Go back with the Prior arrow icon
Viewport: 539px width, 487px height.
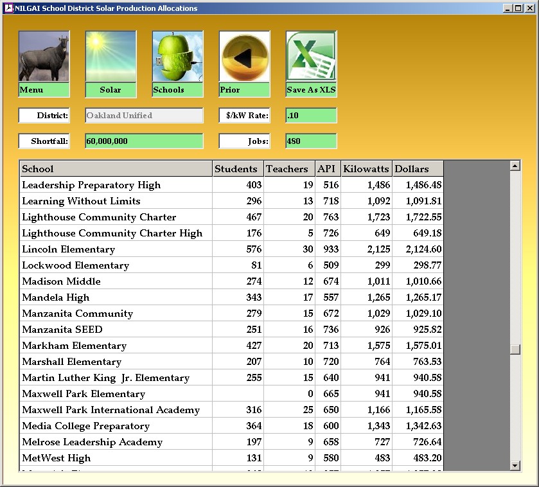[x=244, y=57]
